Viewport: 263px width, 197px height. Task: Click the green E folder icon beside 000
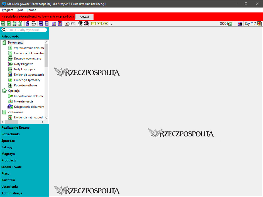(230, 24)
